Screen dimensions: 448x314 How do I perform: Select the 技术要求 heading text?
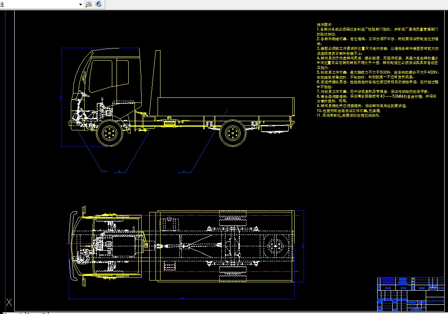click(324, 25)
